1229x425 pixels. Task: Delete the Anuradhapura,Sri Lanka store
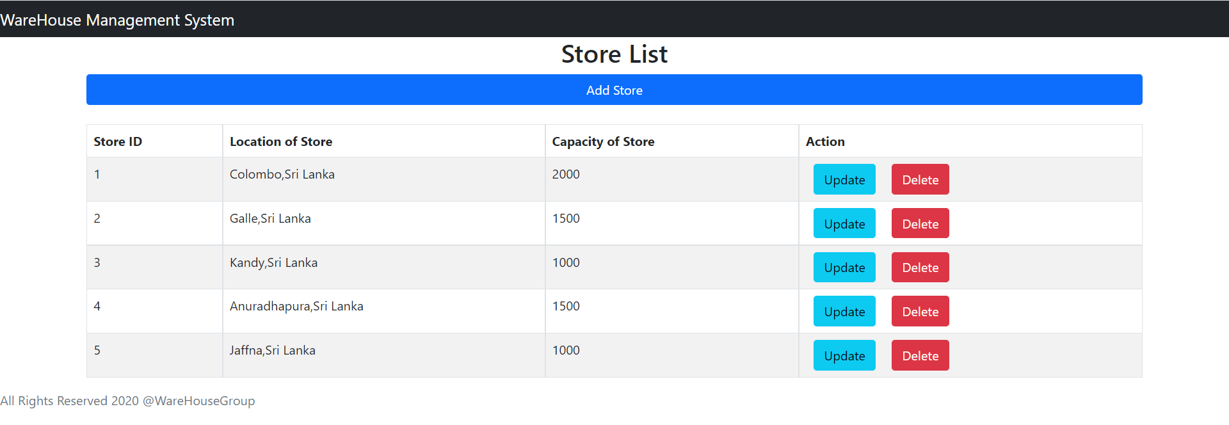[920, 311]
